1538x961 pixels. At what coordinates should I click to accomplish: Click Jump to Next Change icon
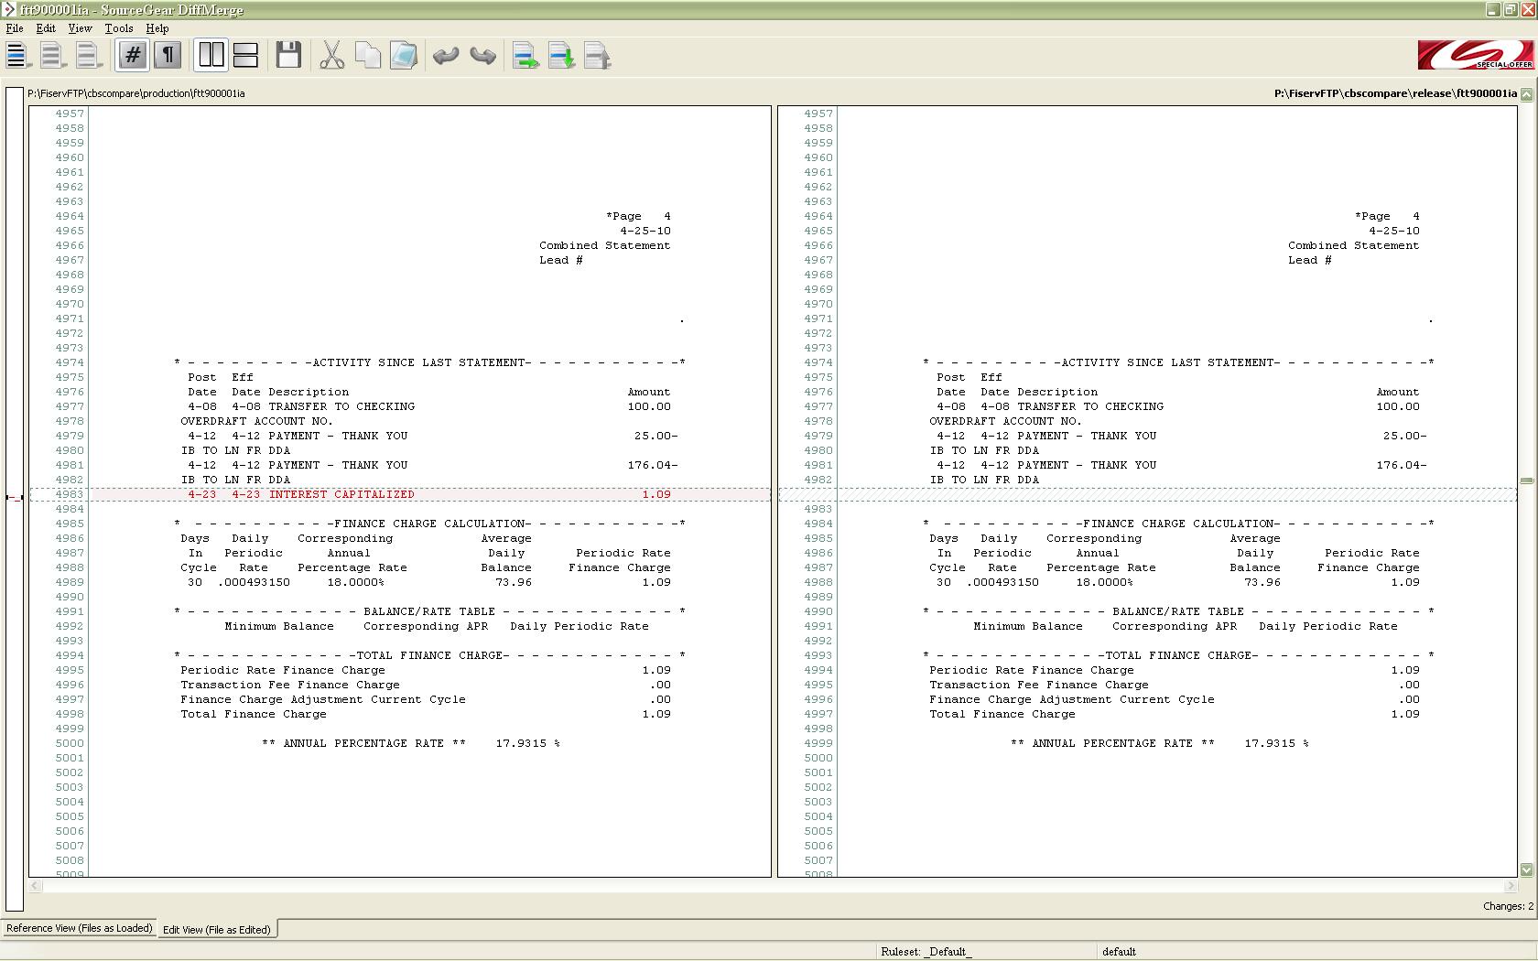tap(562, 56)
